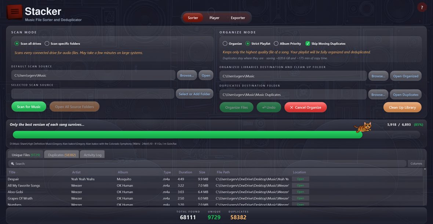Select the Grapes Of Wrath title
Viewport: 433px width, 224px height.
[20, 198]
